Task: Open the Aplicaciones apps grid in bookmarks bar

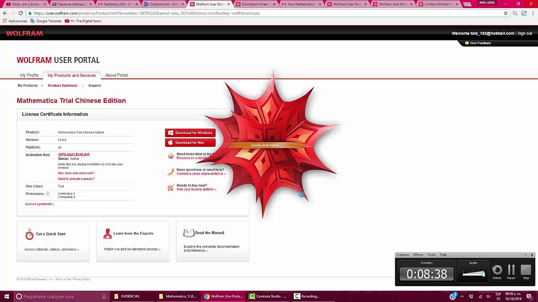Action: [15, 21]
